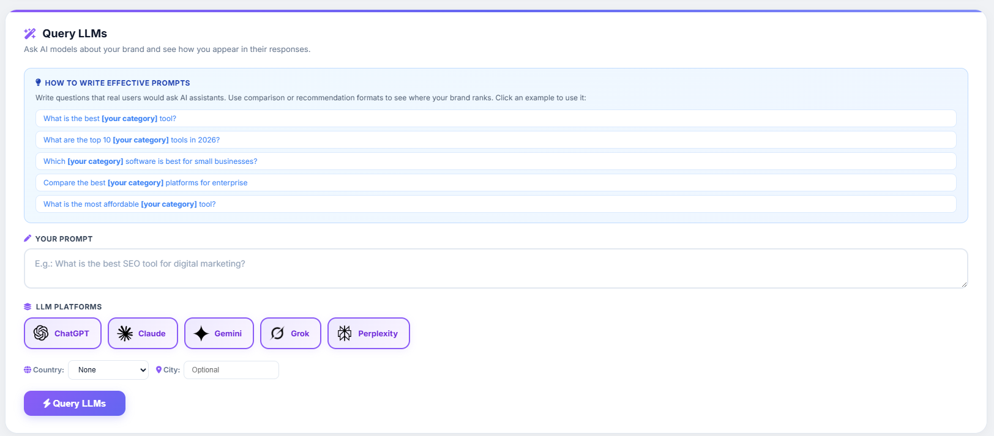Click the 'LLM PLATFORMS' section label
Screen dimensions: 994x436
coord(69,307)
